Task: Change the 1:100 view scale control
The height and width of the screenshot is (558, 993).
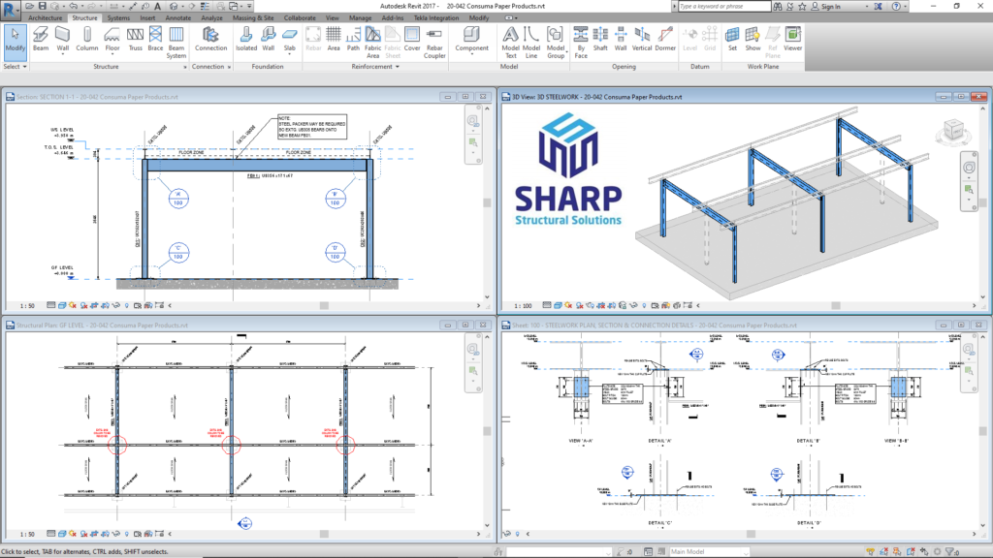Action: [522, 303]
